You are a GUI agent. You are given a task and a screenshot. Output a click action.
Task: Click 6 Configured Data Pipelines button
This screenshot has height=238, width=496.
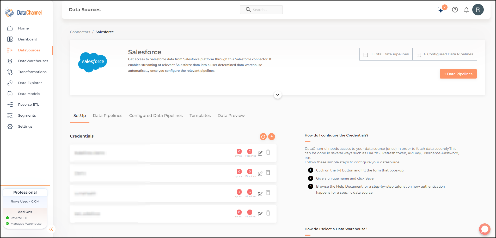tap(445, 54)
